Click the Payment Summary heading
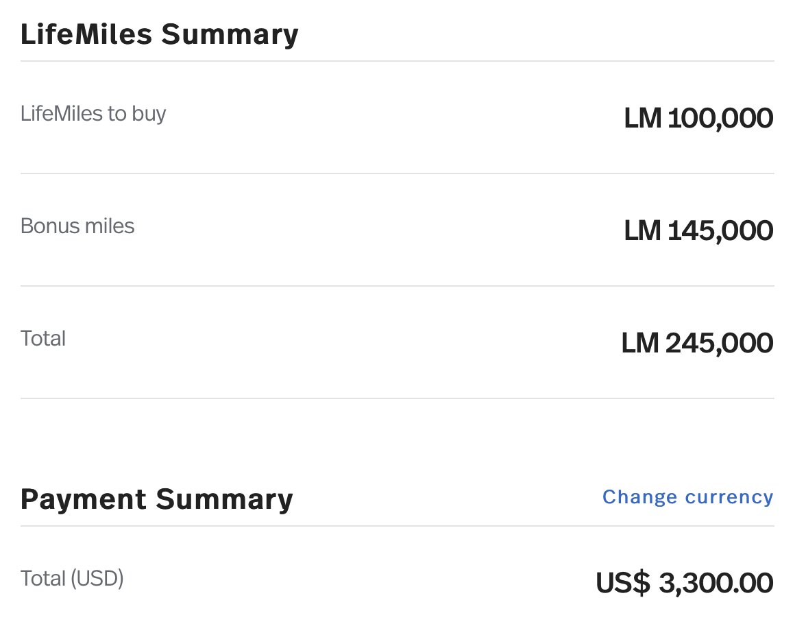This screenshot has height=635, width=806. tap(157, 499)
